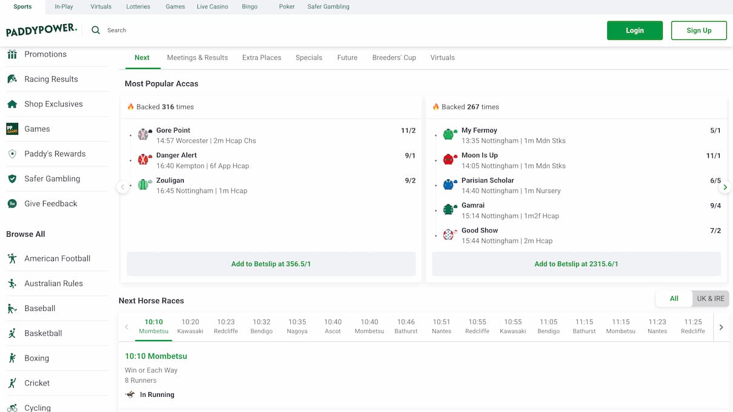Select the 10:20 Kawasaki race
This screenshot has width=733, height=412.
pos(190,327)
